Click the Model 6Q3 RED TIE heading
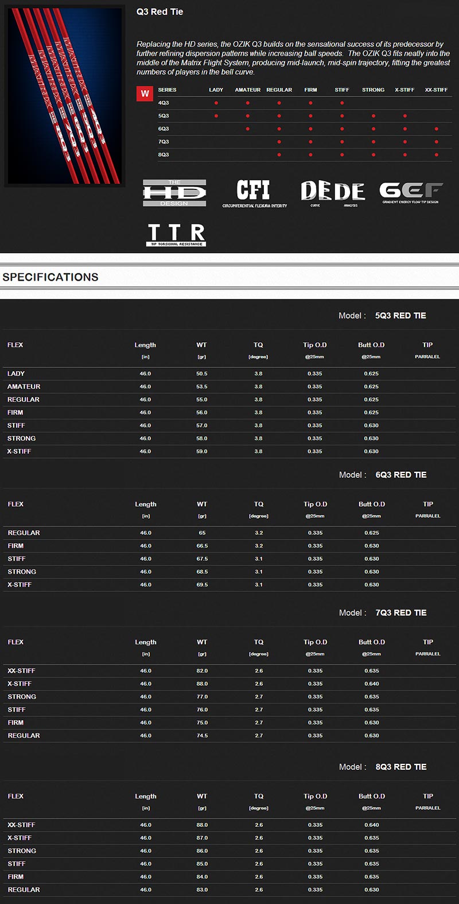This screenshot has width=459, height=904. click(383, 475)
